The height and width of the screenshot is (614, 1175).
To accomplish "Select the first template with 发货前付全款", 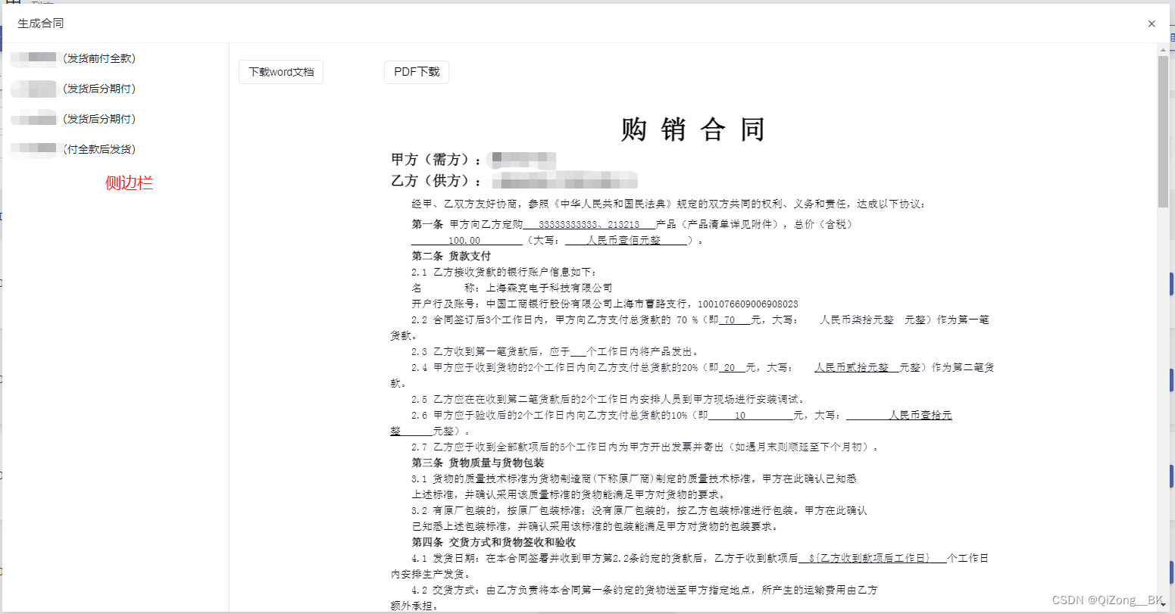I will pyautogui.click(x=75, y=58).
